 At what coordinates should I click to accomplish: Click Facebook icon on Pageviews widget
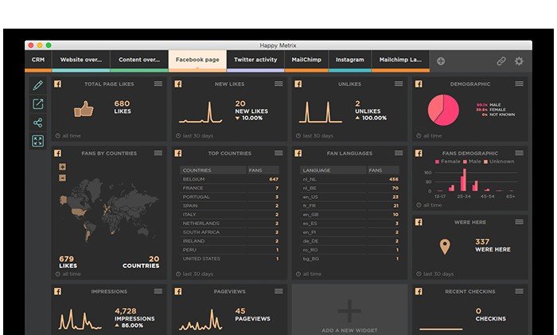point(178,291)
